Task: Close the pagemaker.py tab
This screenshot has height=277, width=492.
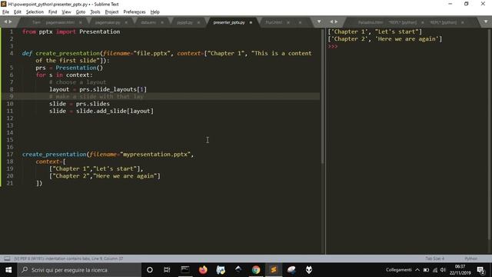Action: [126, 22]
